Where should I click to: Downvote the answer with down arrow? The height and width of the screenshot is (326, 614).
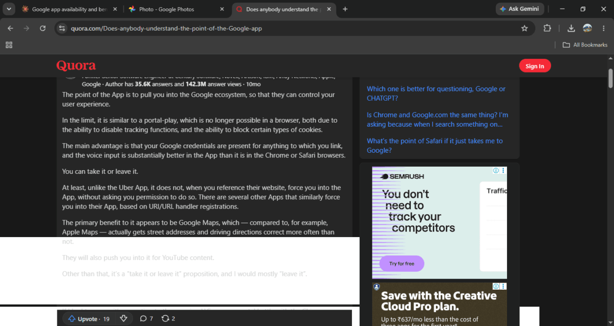click(x=123, y=319)
